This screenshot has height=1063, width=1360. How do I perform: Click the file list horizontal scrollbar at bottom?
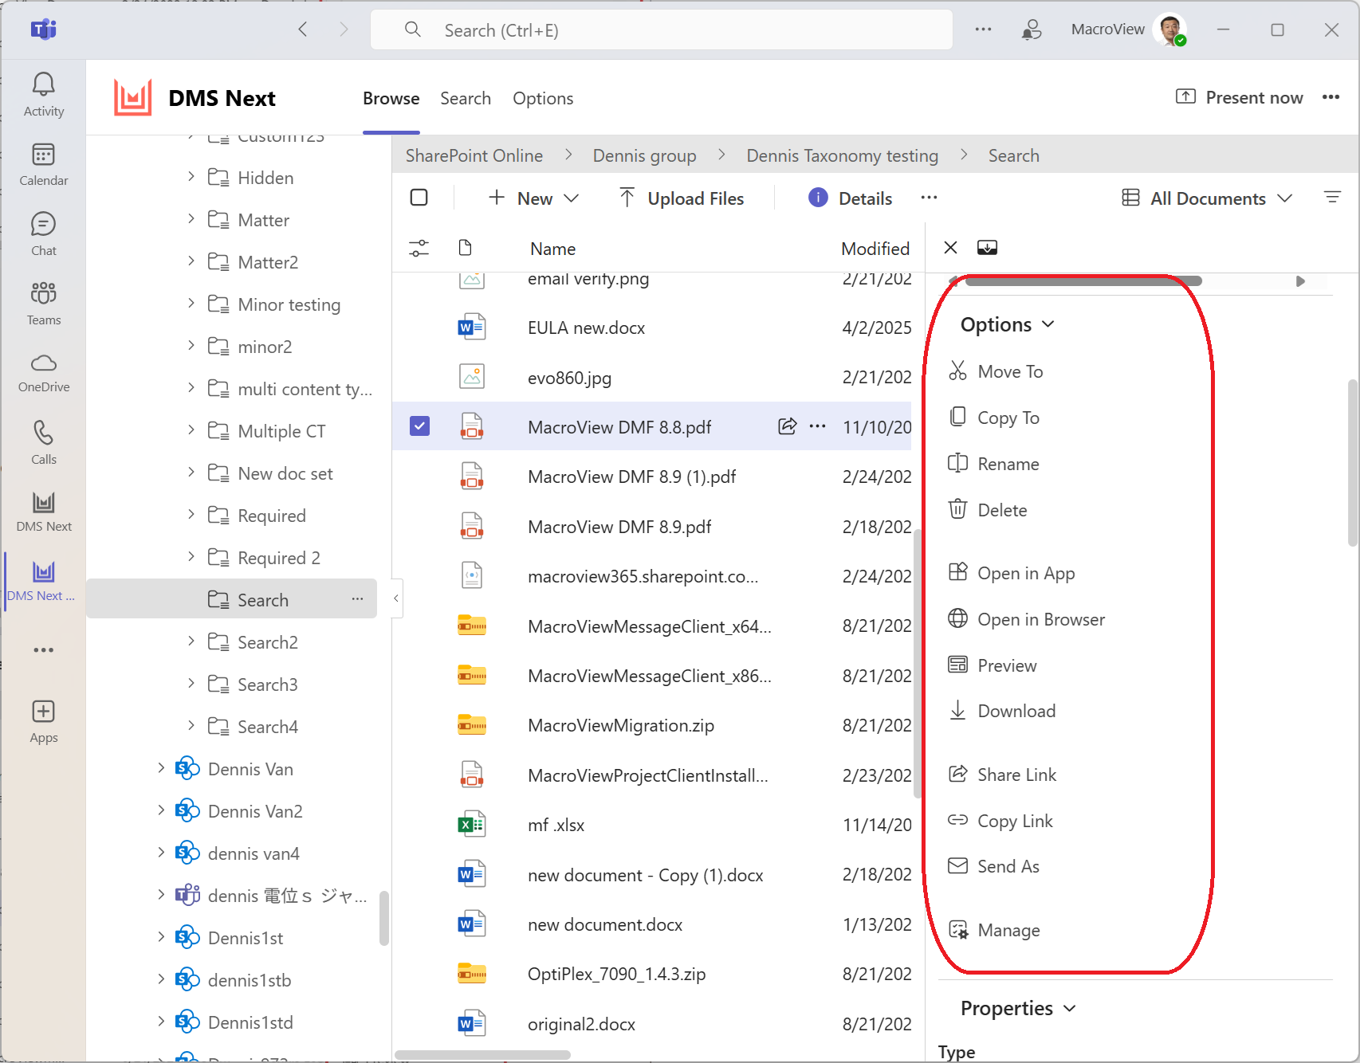point(483,1055)
